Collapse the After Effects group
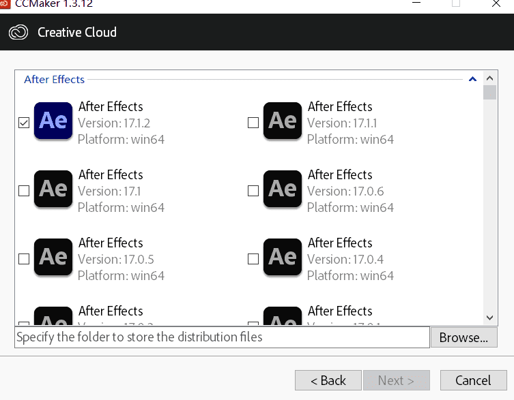514x400 pixels. click(472, 79)
